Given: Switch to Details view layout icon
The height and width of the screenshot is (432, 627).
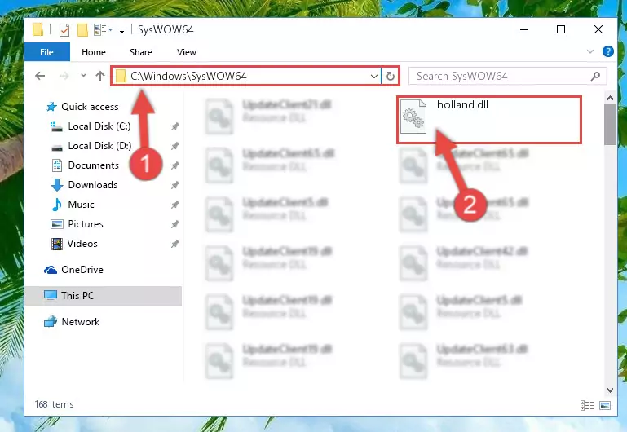Looking at the screenshot, I should 586,406.
